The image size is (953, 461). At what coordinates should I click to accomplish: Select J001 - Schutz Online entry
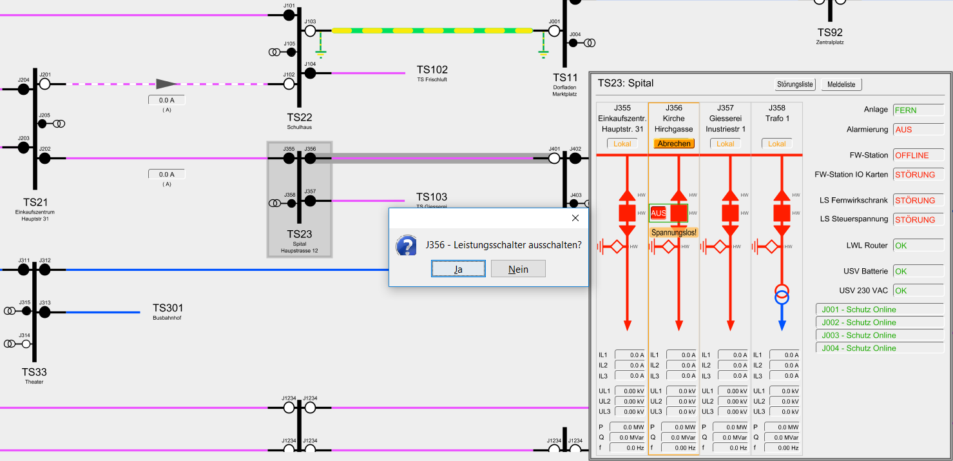pyautogui.click(x=880, y=309)
